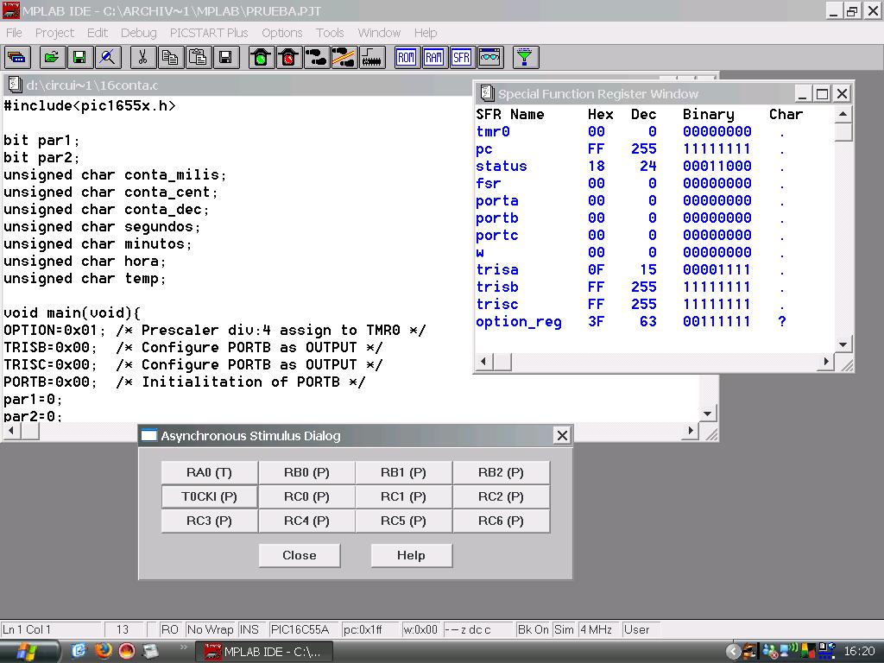Save the project using the green disk icon
Viewport: 884px width, 663px height.
79,58
